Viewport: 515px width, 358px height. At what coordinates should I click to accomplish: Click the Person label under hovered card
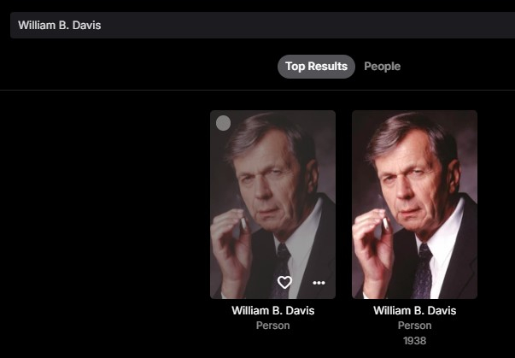point(272,326)
